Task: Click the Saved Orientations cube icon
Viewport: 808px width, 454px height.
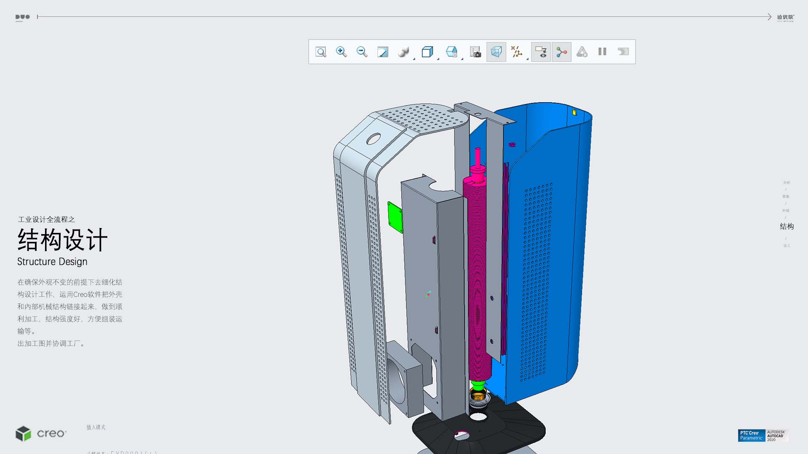Action: (x=427, y=52)
